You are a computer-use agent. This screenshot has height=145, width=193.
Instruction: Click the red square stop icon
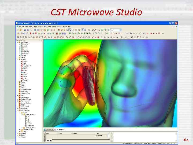pyautogui.click(x=98, y=37)
